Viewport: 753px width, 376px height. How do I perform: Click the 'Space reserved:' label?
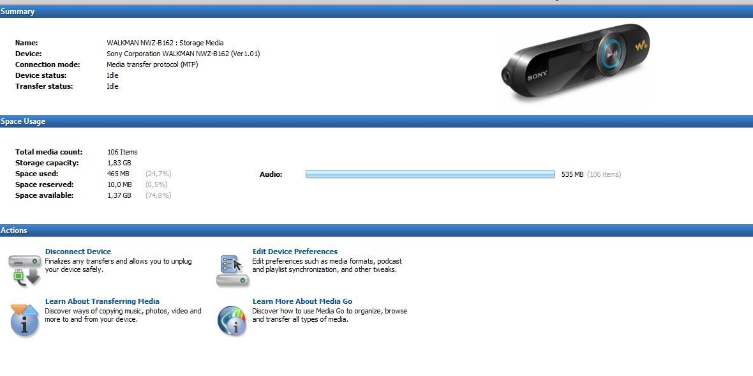[44, 185]
